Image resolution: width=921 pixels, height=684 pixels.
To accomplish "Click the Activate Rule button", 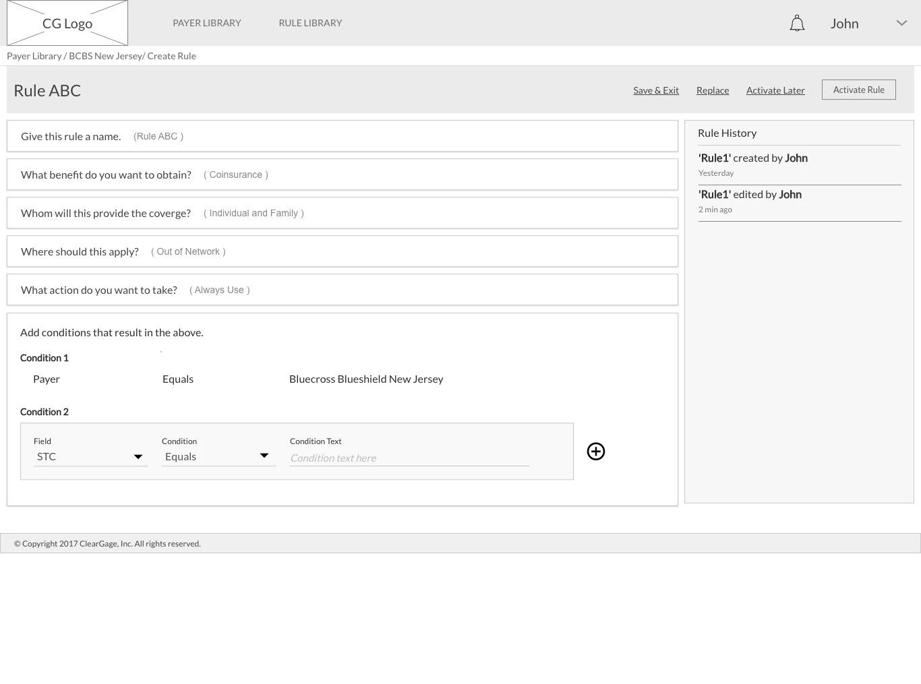I will tap(859, 90).
